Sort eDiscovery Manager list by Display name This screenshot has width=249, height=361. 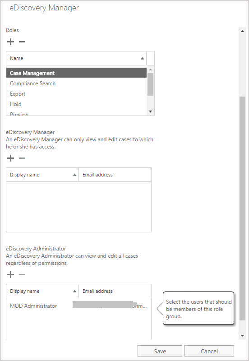[42, 175]
